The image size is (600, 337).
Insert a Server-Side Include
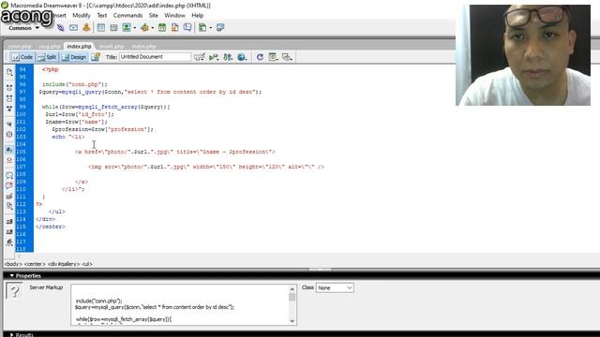click(x=175, y=27)
